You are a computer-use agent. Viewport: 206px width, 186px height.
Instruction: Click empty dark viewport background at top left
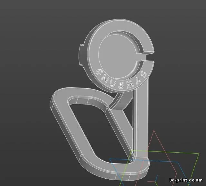(26, 26)
